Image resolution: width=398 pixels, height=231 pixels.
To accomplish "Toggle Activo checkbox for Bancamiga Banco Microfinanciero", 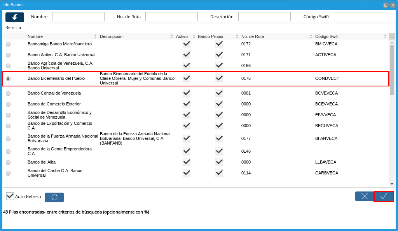I will click(x=187, y=44).
